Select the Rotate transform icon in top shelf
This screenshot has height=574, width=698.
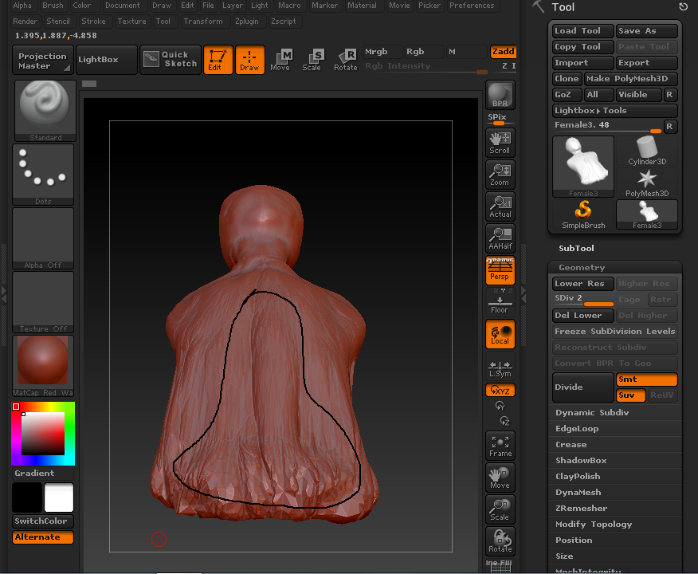click(346, 60)
